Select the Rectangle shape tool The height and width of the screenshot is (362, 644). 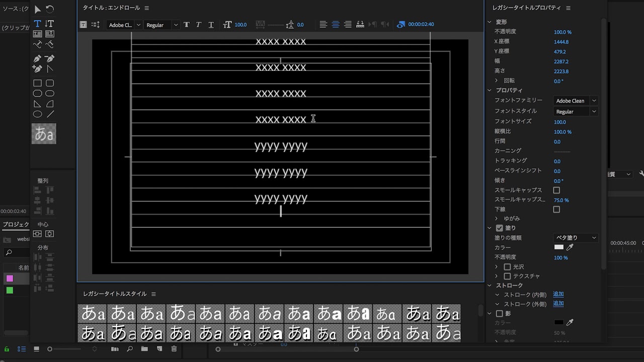[37, 83]
